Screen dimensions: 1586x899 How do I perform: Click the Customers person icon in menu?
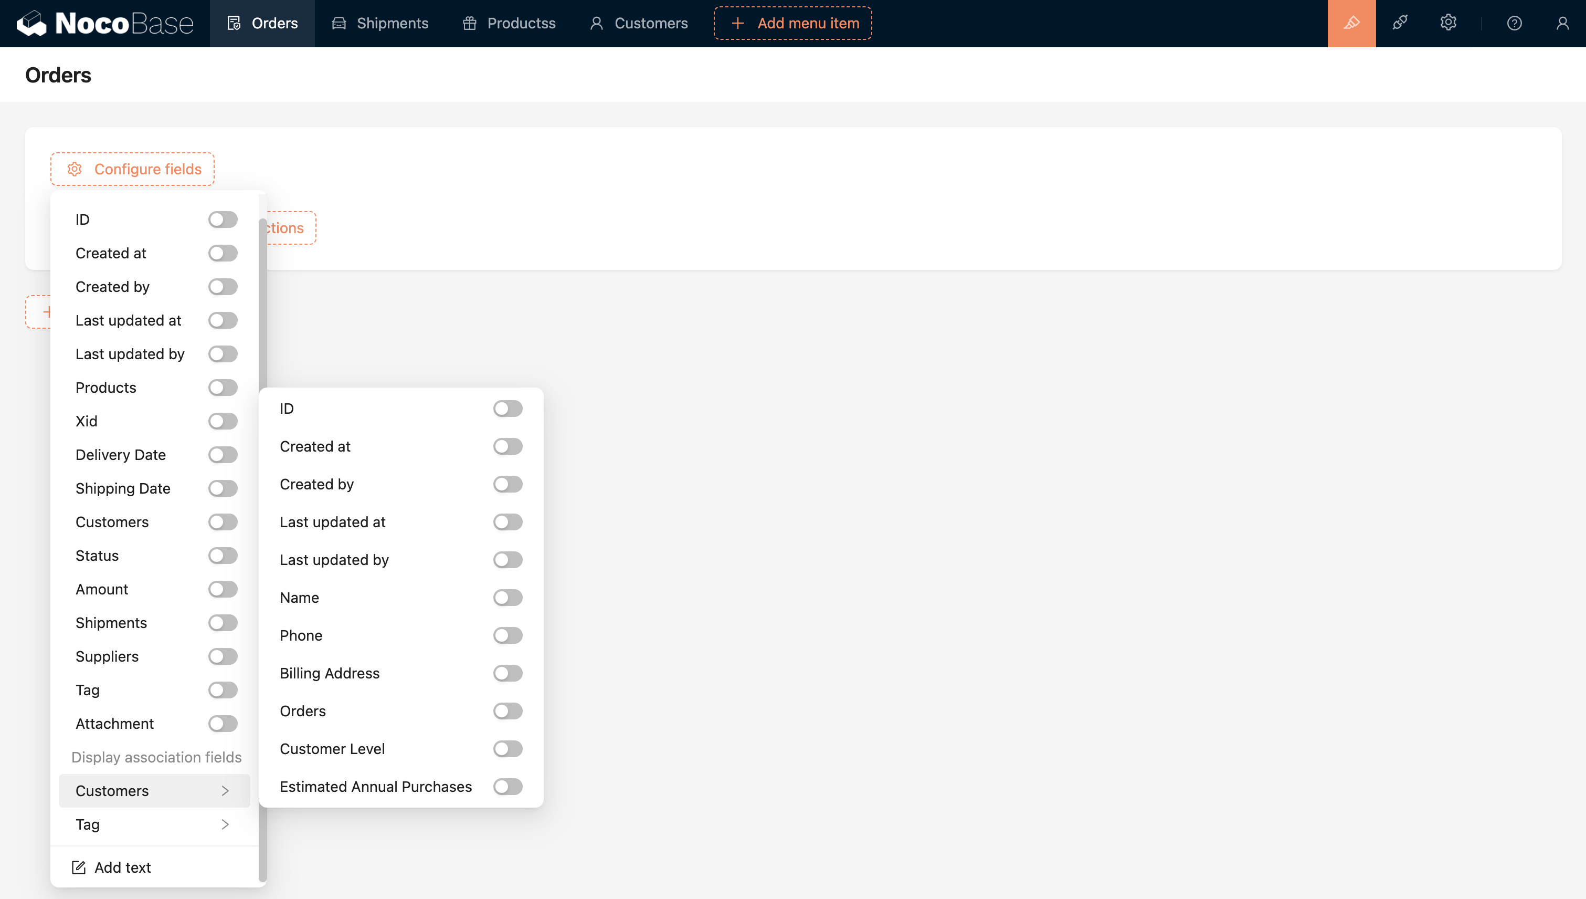[x=596, y=24]
